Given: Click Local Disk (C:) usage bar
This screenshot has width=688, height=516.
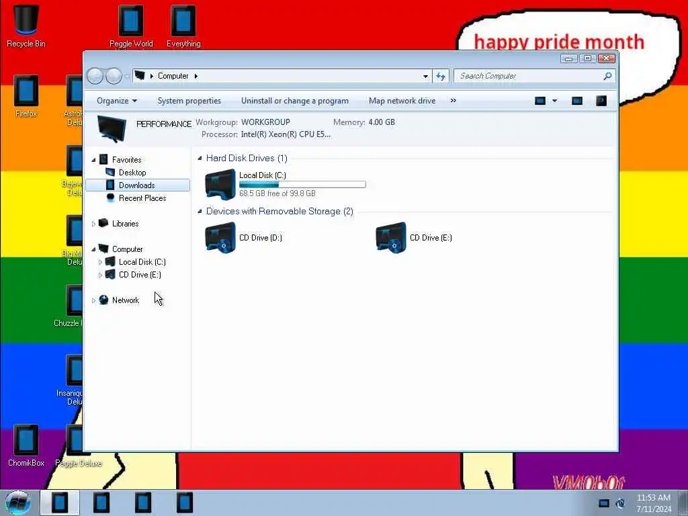Looking at the screenshot, I should [x=302, y=185].
